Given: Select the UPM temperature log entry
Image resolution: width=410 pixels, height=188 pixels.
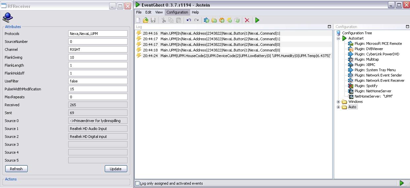Looking at the screenshot, I should click(234, 56).
